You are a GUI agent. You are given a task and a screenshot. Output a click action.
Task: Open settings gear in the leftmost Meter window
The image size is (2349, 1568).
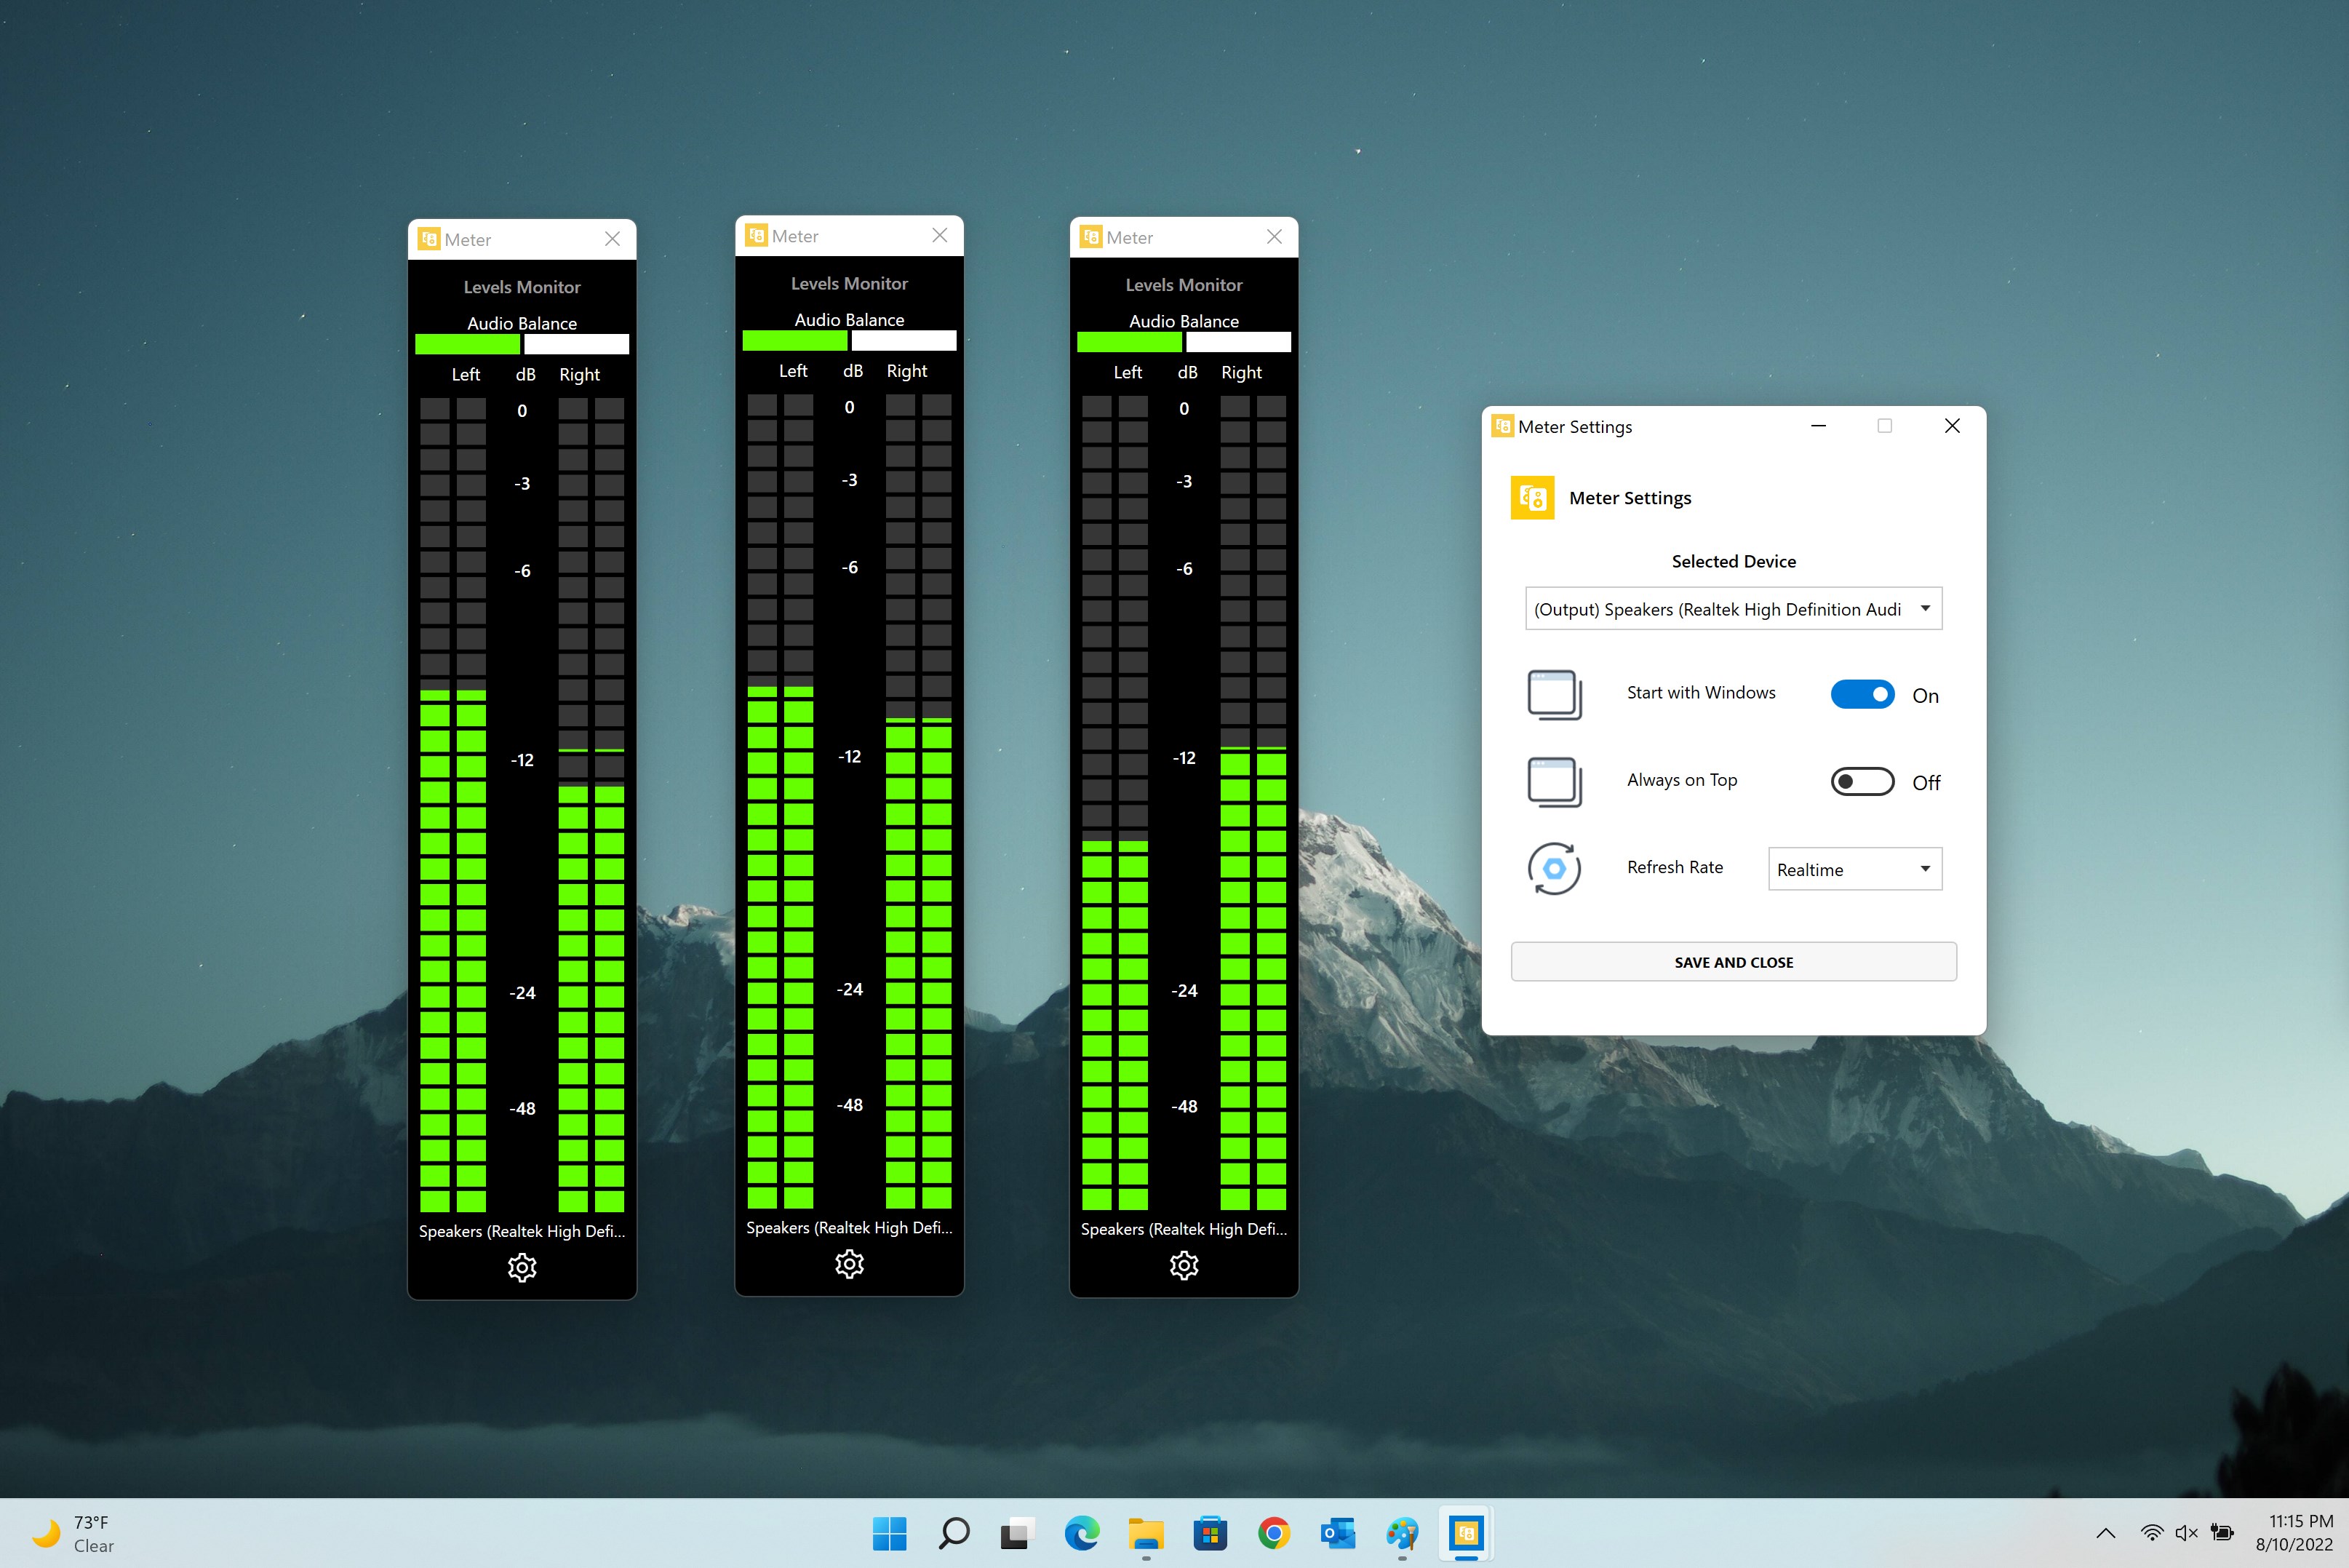[x=522, y=1267]
